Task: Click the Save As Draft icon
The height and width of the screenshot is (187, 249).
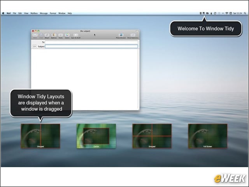Action: tap(76, 36)
